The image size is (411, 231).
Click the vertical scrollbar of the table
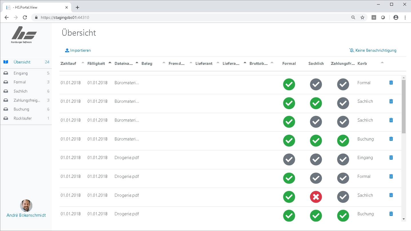(404, 107)
